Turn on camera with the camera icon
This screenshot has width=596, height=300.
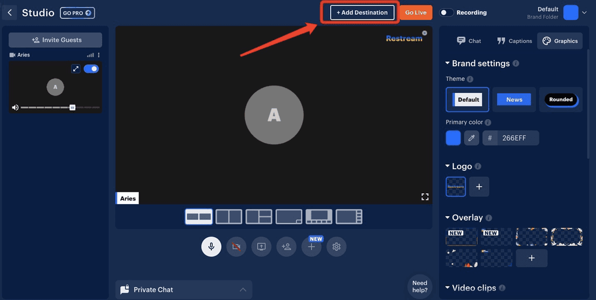click(236, 247)
